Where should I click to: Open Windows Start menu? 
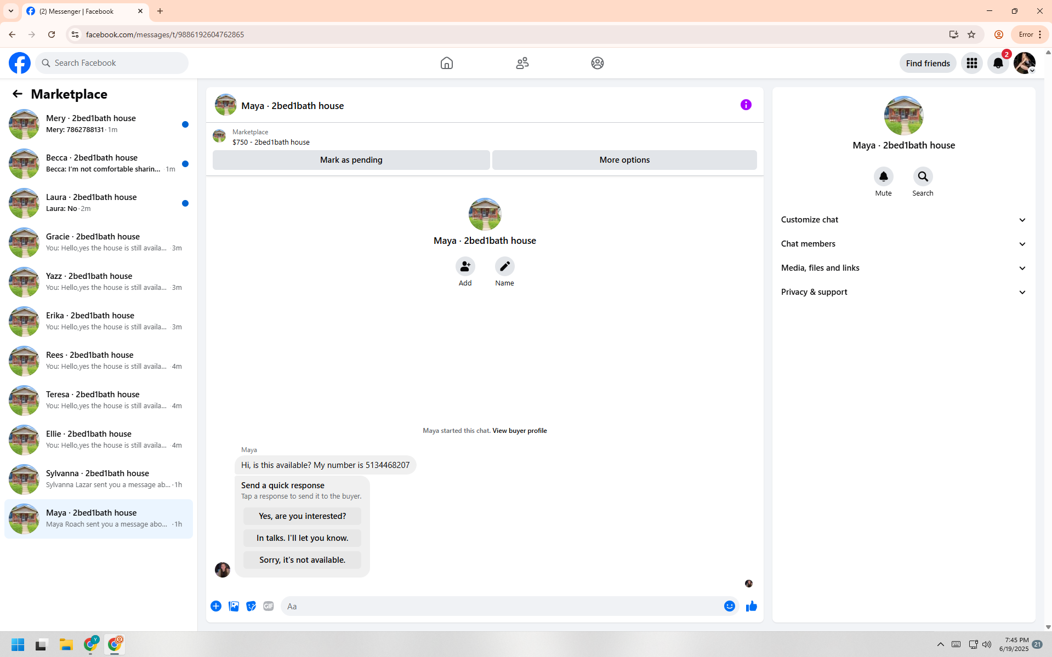coord(18,644)
